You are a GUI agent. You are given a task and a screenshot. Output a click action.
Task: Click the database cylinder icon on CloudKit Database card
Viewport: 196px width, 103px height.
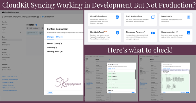click(117, 17)
